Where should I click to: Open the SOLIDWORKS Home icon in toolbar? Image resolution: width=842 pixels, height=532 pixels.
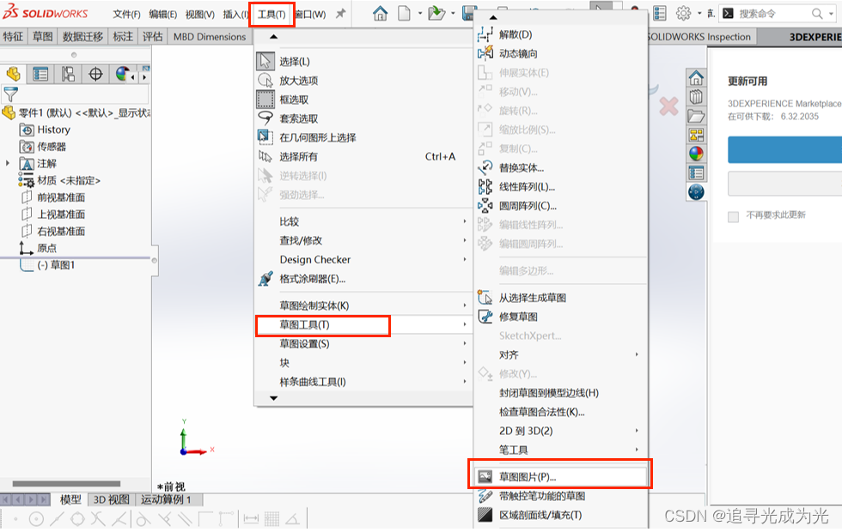pos(380,14)
